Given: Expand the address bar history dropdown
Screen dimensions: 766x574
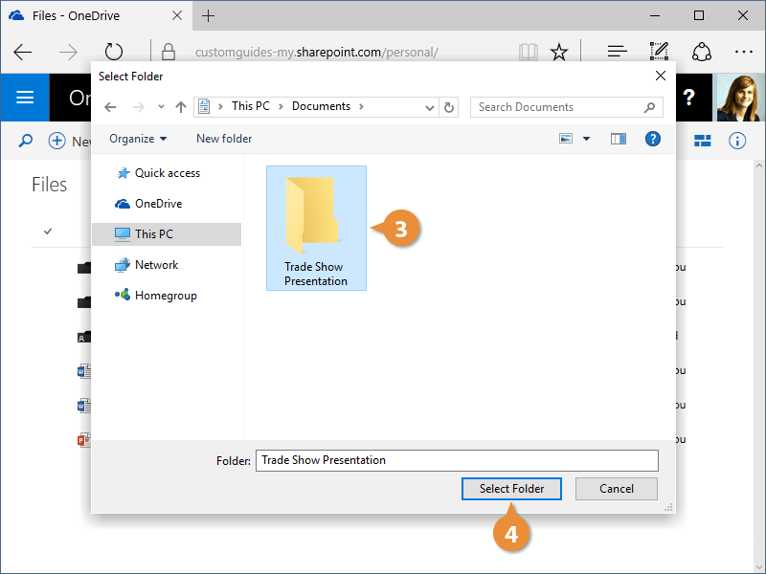Looking at the screenshot, I should (x=430, y=107).
